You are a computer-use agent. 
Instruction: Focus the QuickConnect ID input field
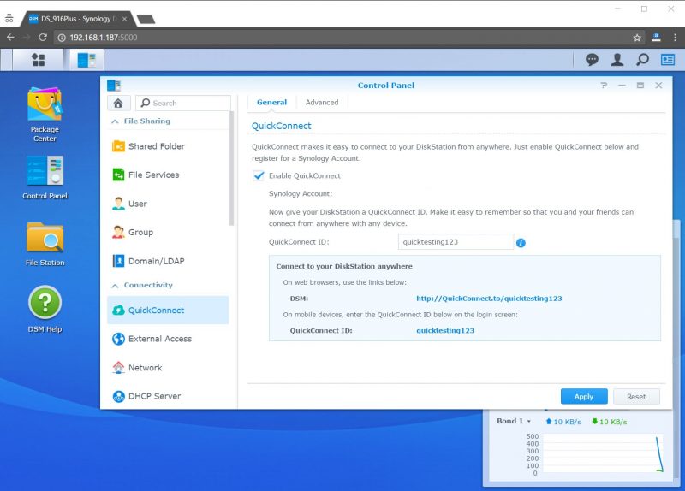tap(456, 242)
